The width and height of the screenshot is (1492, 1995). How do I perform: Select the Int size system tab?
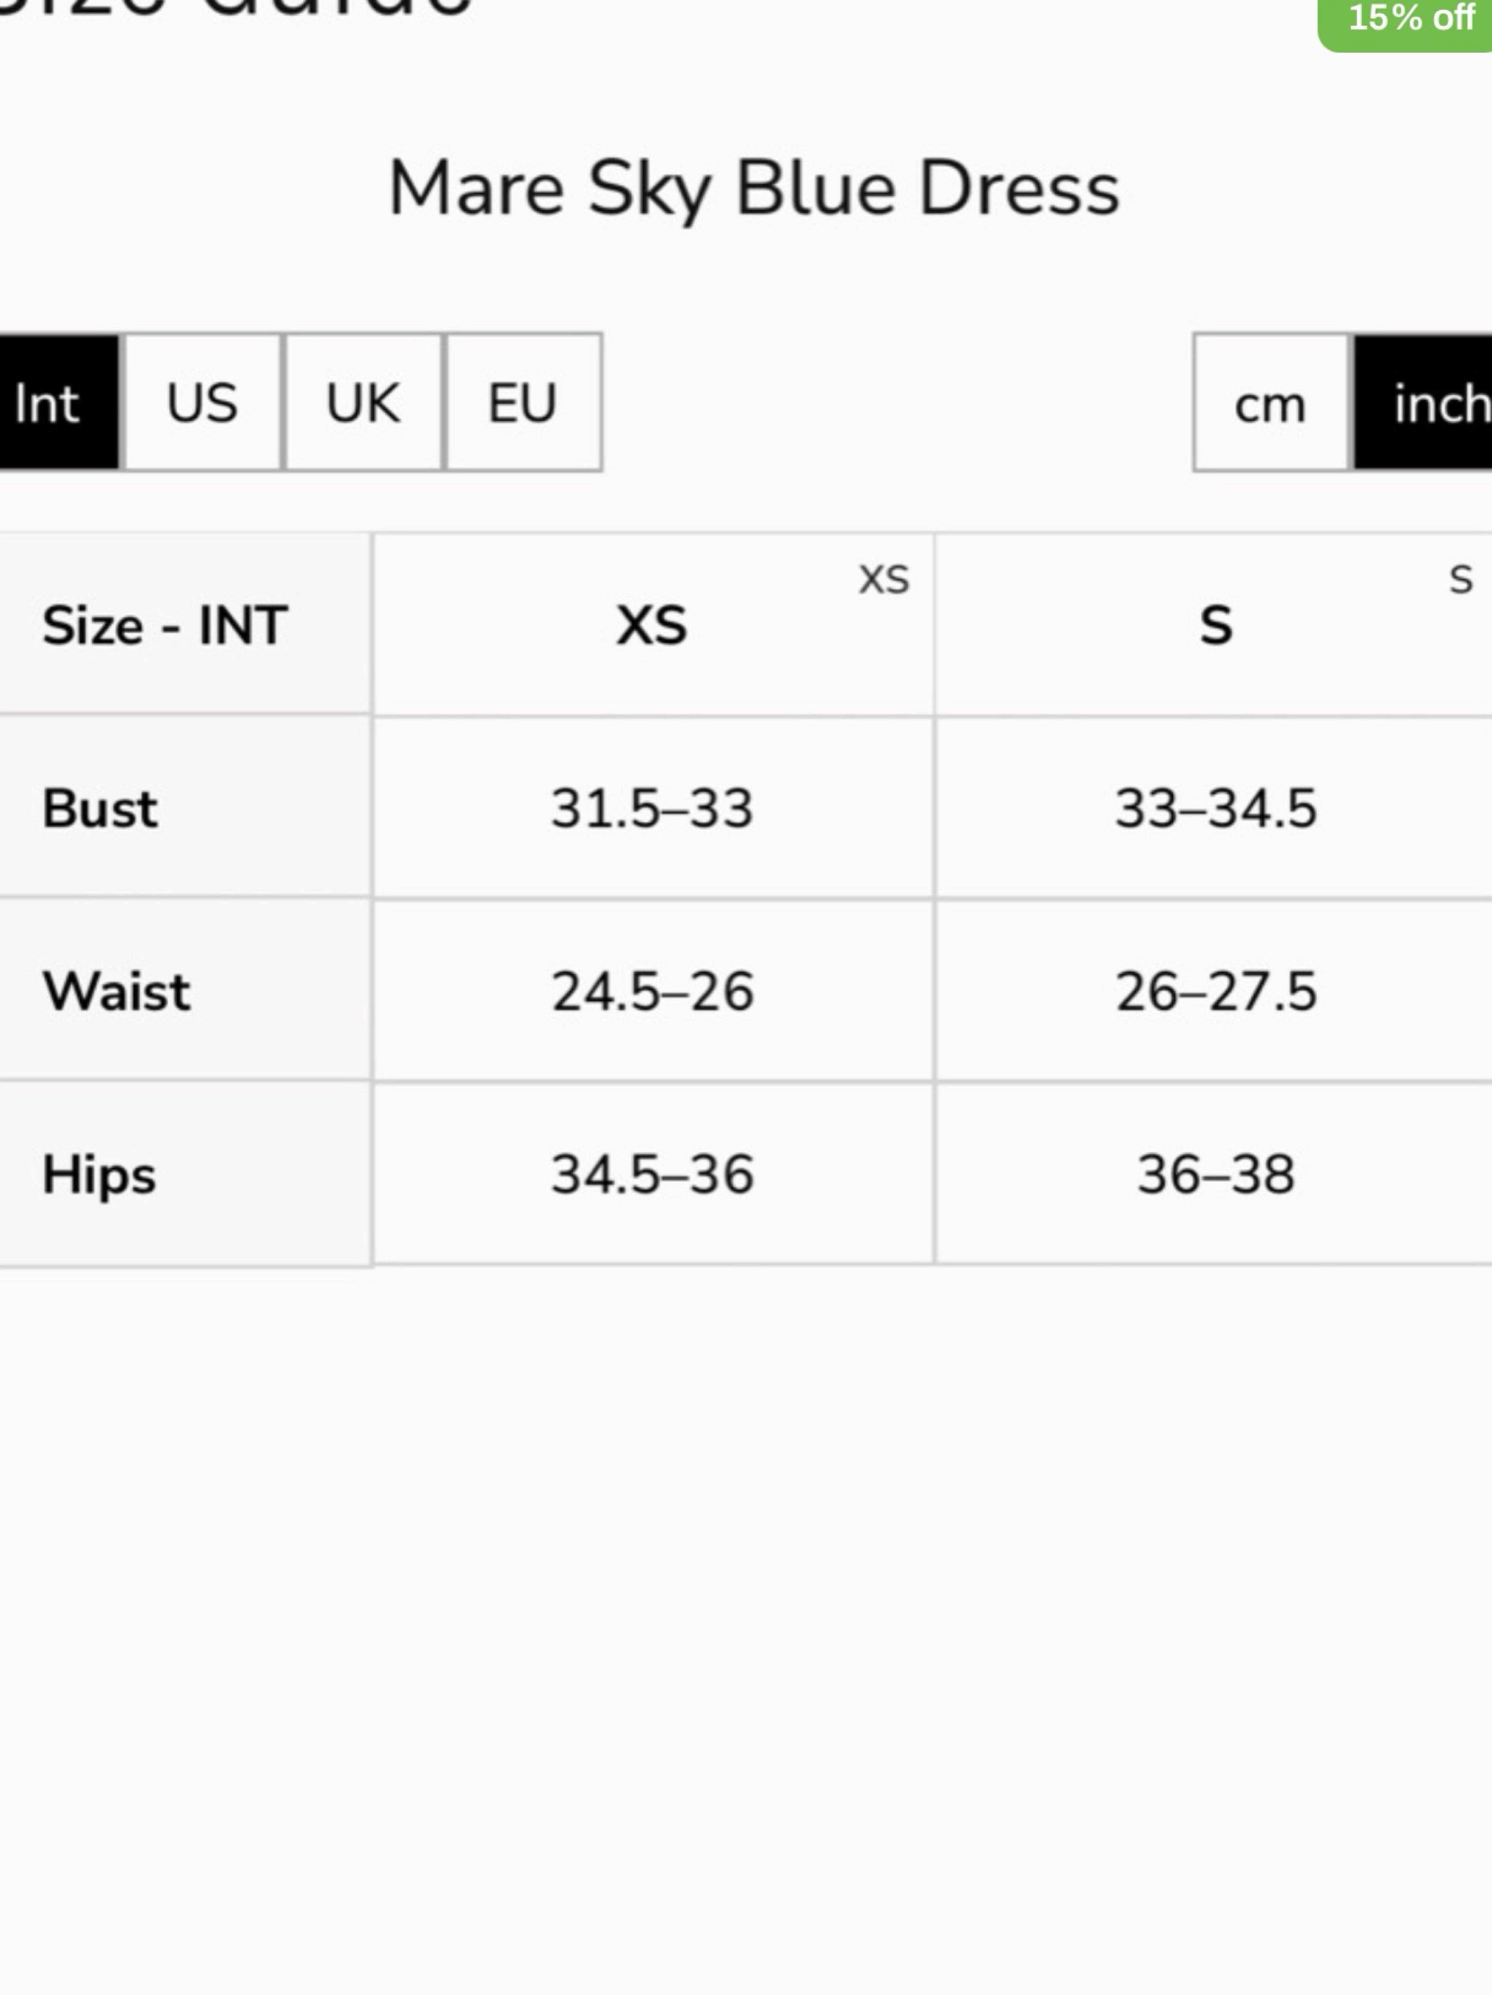tap(58, 402)
